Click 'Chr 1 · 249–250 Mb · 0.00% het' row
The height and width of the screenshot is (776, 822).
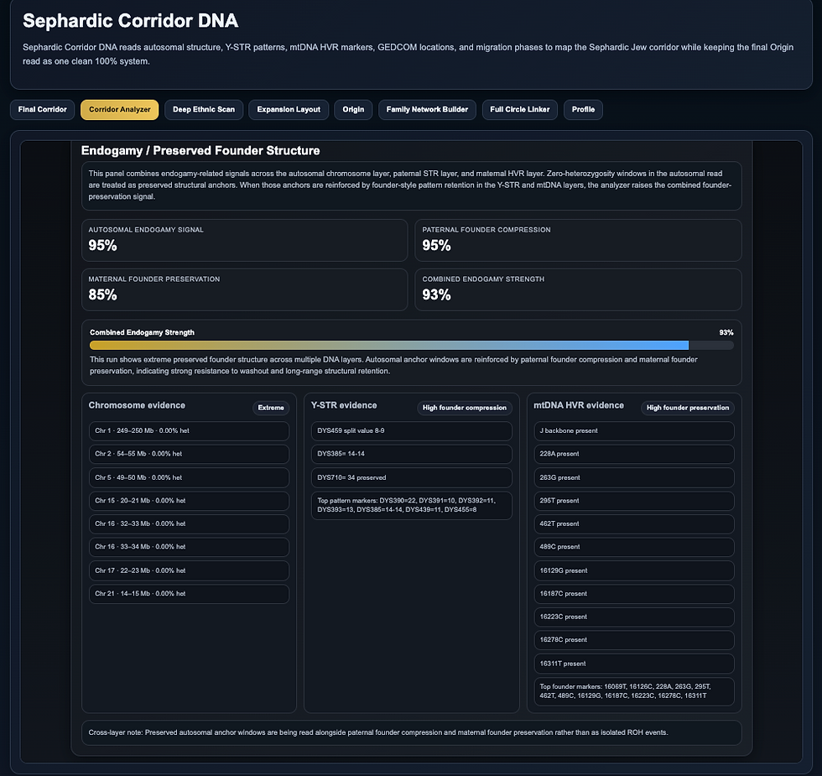pos(189,431)
